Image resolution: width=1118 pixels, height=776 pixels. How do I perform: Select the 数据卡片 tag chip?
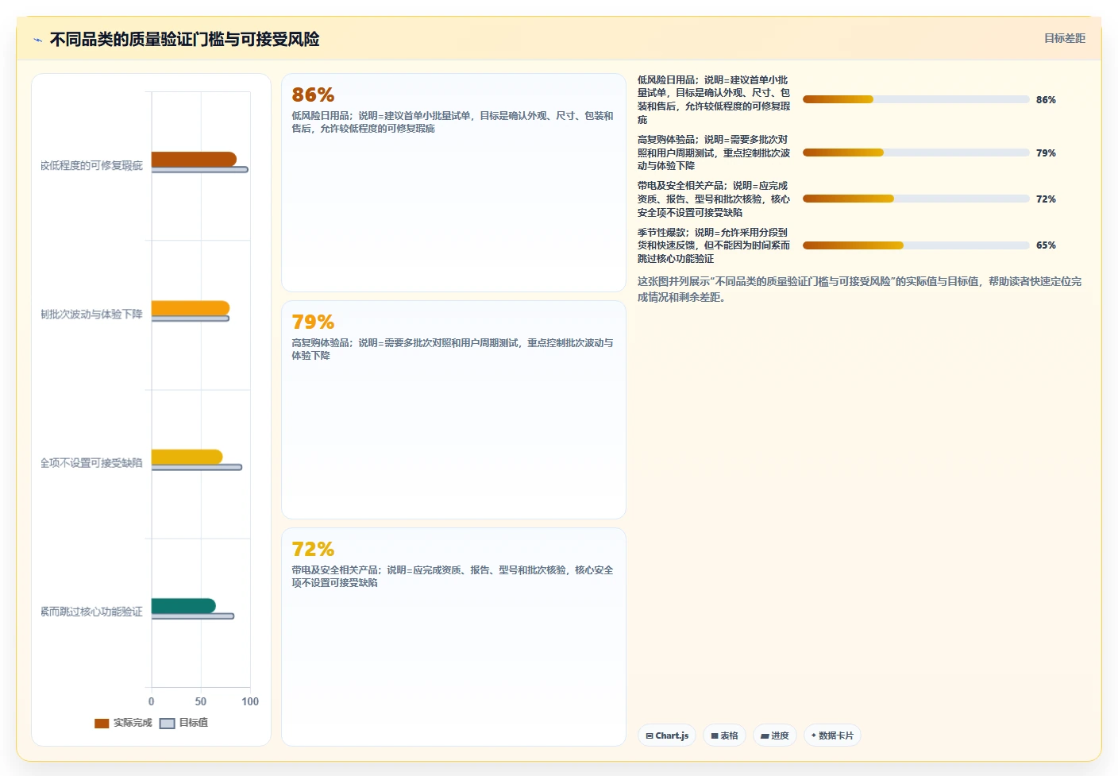(x=832, y=735)
